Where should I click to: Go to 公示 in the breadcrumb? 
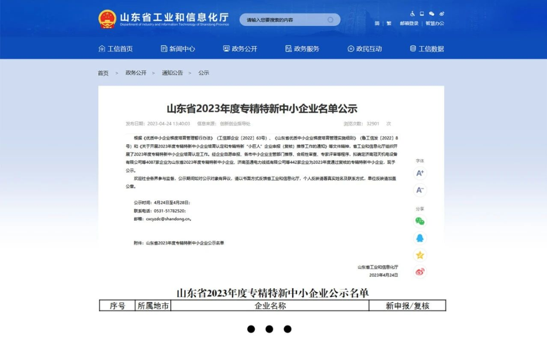204,73
